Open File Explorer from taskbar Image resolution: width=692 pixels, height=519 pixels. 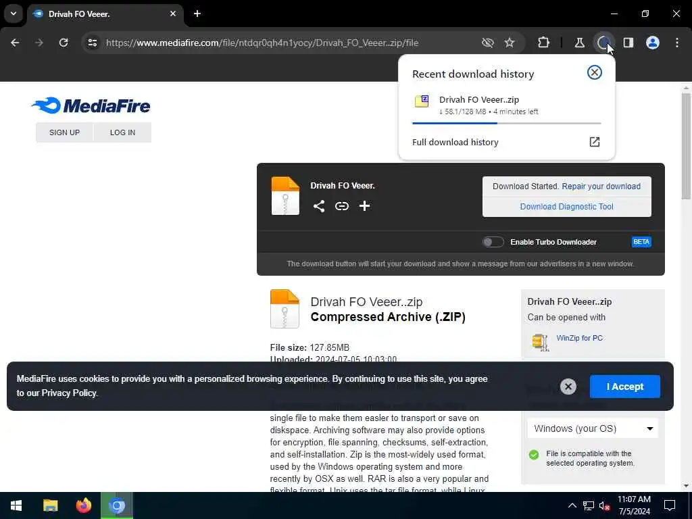pos(50,505)
